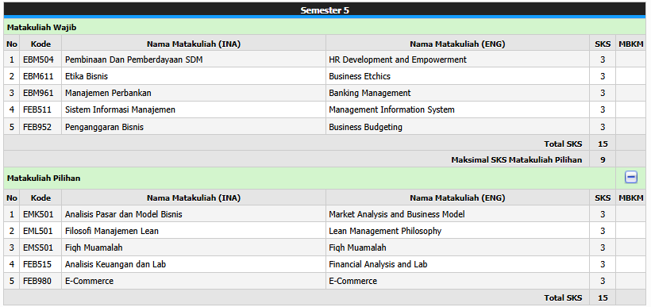Select the Analisis Pasar dan Model Bisnis row
The height and width of the screenshot is (307, 651).
pos(325,214)
